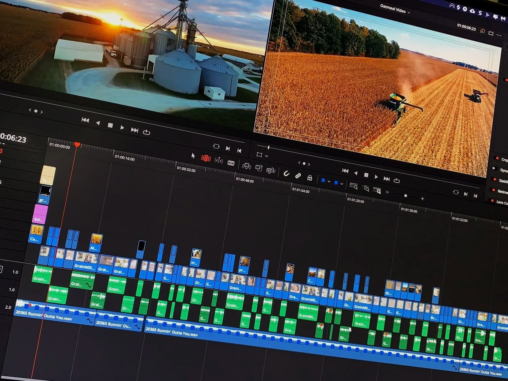The width and height of the screenshot is (508, 381).
Task: Click the timeline viewer Match Frame icon
Action: tap(456, 192)
